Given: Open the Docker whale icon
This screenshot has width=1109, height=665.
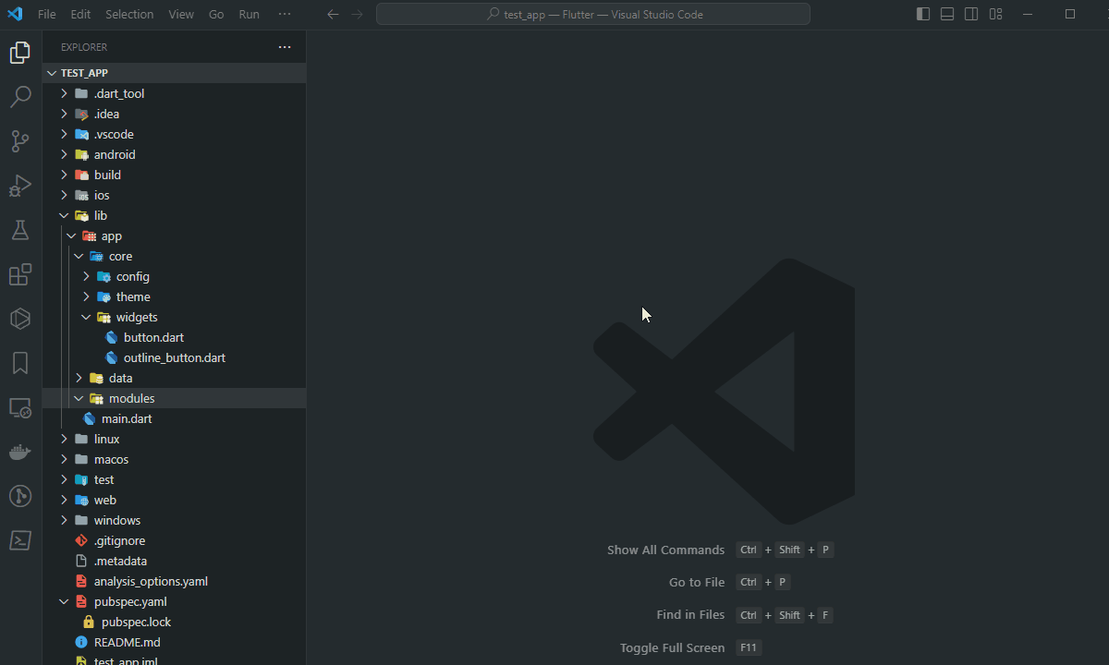Looking at the screenshot, I should pos(20,452).
